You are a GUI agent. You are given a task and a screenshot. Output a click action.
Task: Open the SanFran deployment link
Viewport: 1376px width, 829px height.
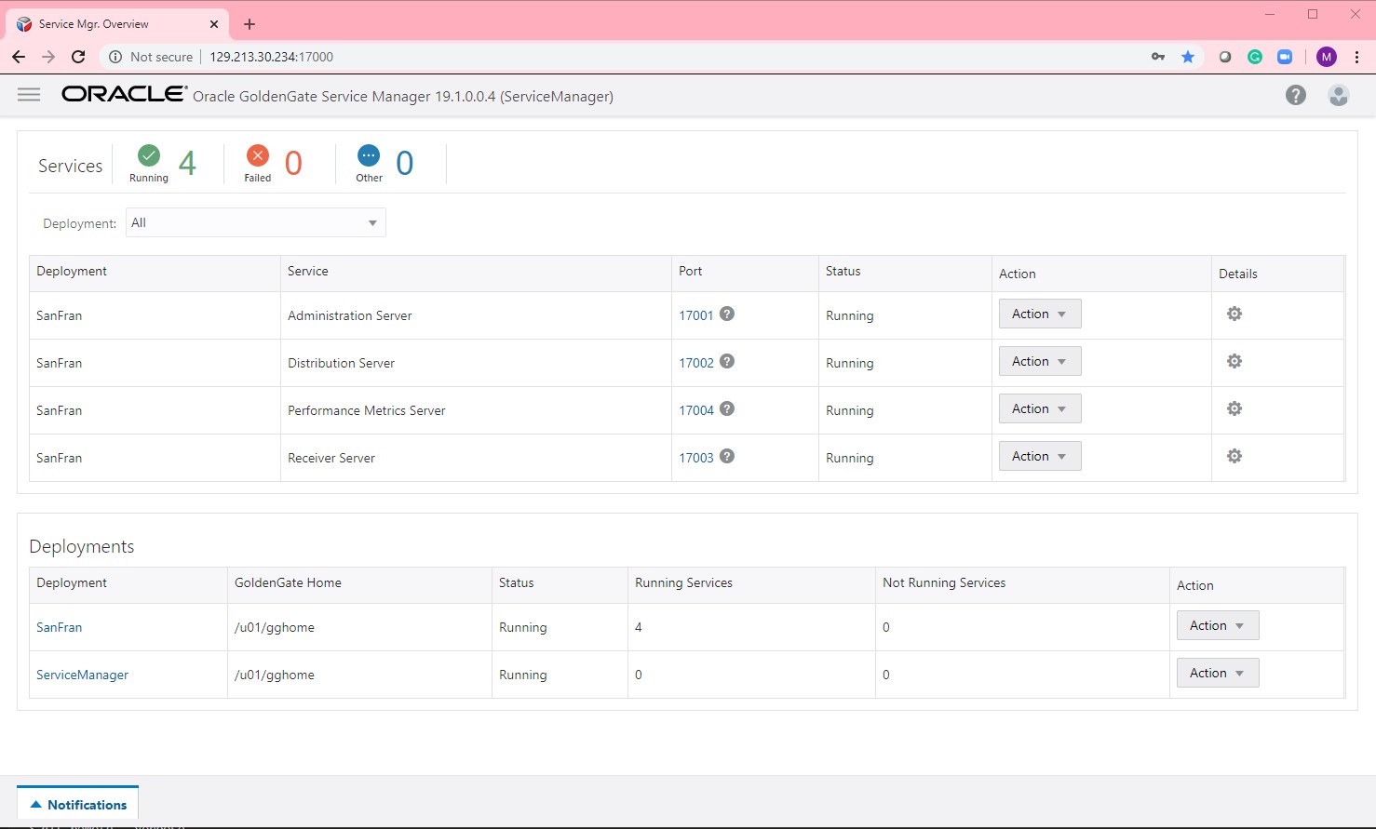tap(60, 627)
